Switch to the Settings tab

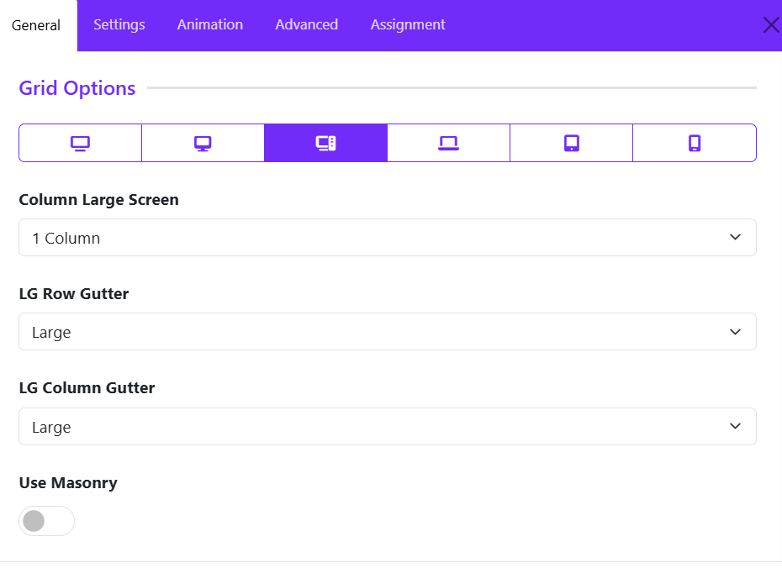point(119,24)
